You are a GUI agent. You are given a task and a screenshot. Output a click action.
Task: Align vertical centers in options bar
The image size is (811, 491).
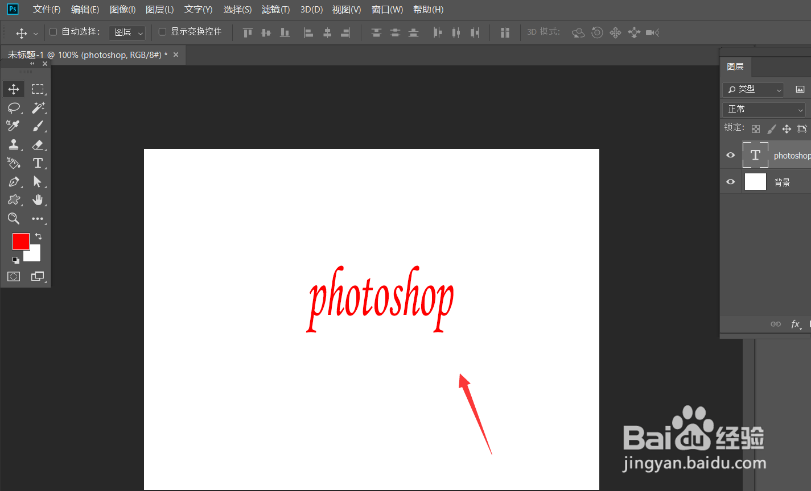click(x=266, y=33)
